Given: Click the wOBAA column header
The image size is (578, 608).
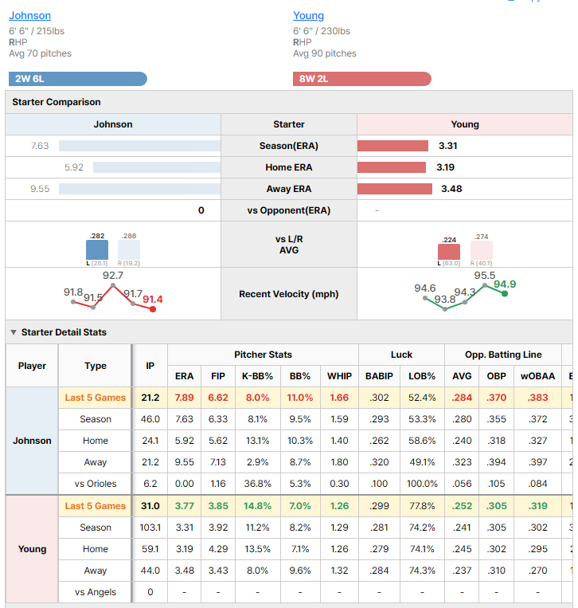Looking at the screenshot, I should [x=537, y=376].
